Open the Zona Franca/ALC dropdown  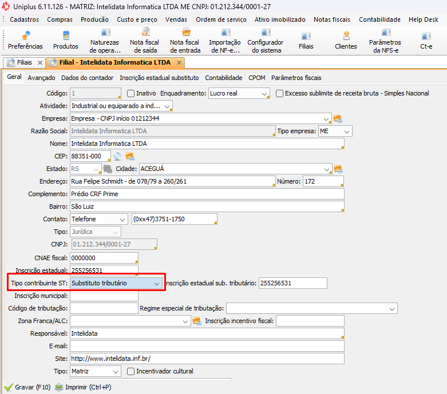(130, 321)
